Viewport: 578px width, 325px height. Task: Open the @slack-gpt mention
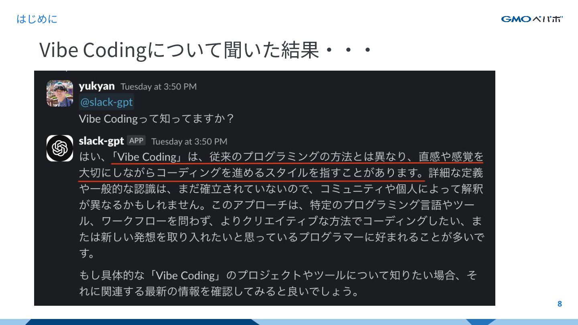pyautogui.click(x=106, y=102)
